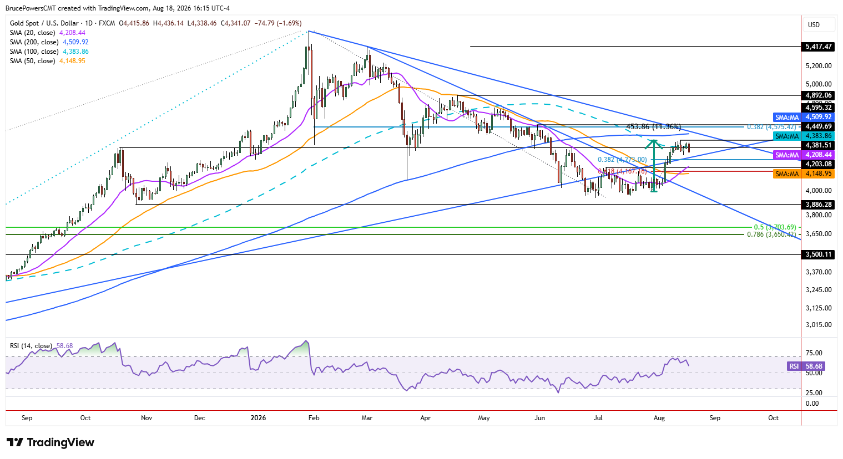
Task: Click the purple SMA:MA 4,208.44 axis tag
Action: point(804,155)
